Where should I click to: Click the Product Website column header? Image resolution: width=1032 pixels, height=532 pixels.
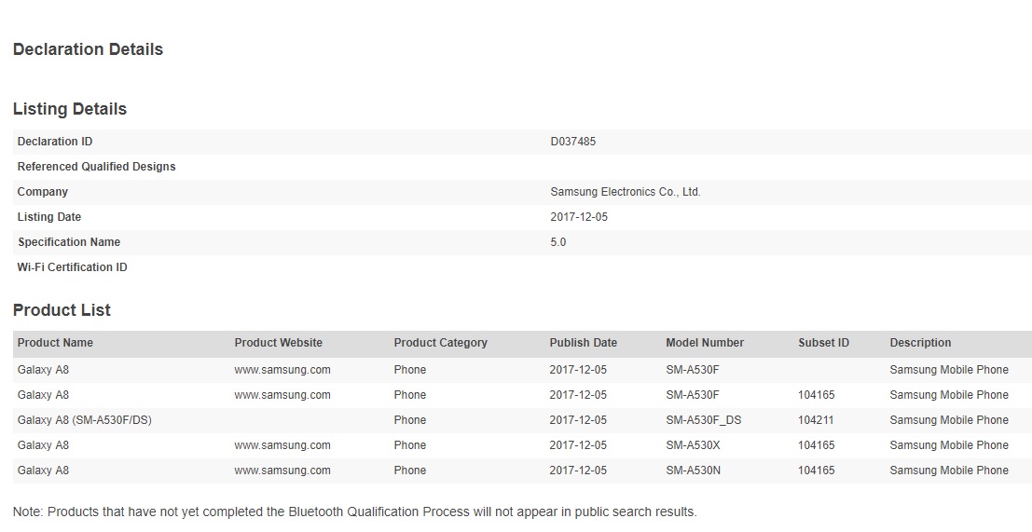point(279,343)
